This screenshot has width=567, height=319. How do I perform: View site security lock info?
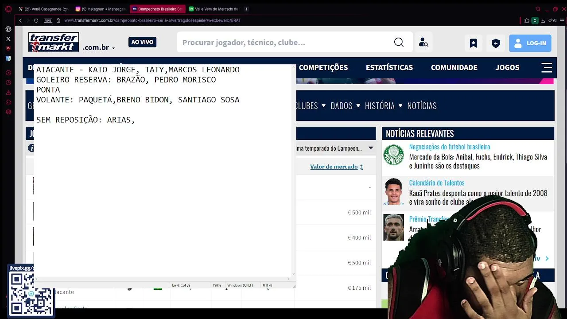pos(58,20)
